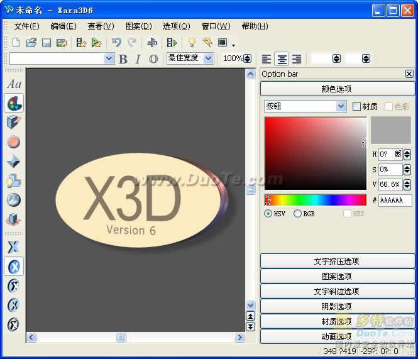
Task: Start animation with film play icon
Action: tap(172, 42)
